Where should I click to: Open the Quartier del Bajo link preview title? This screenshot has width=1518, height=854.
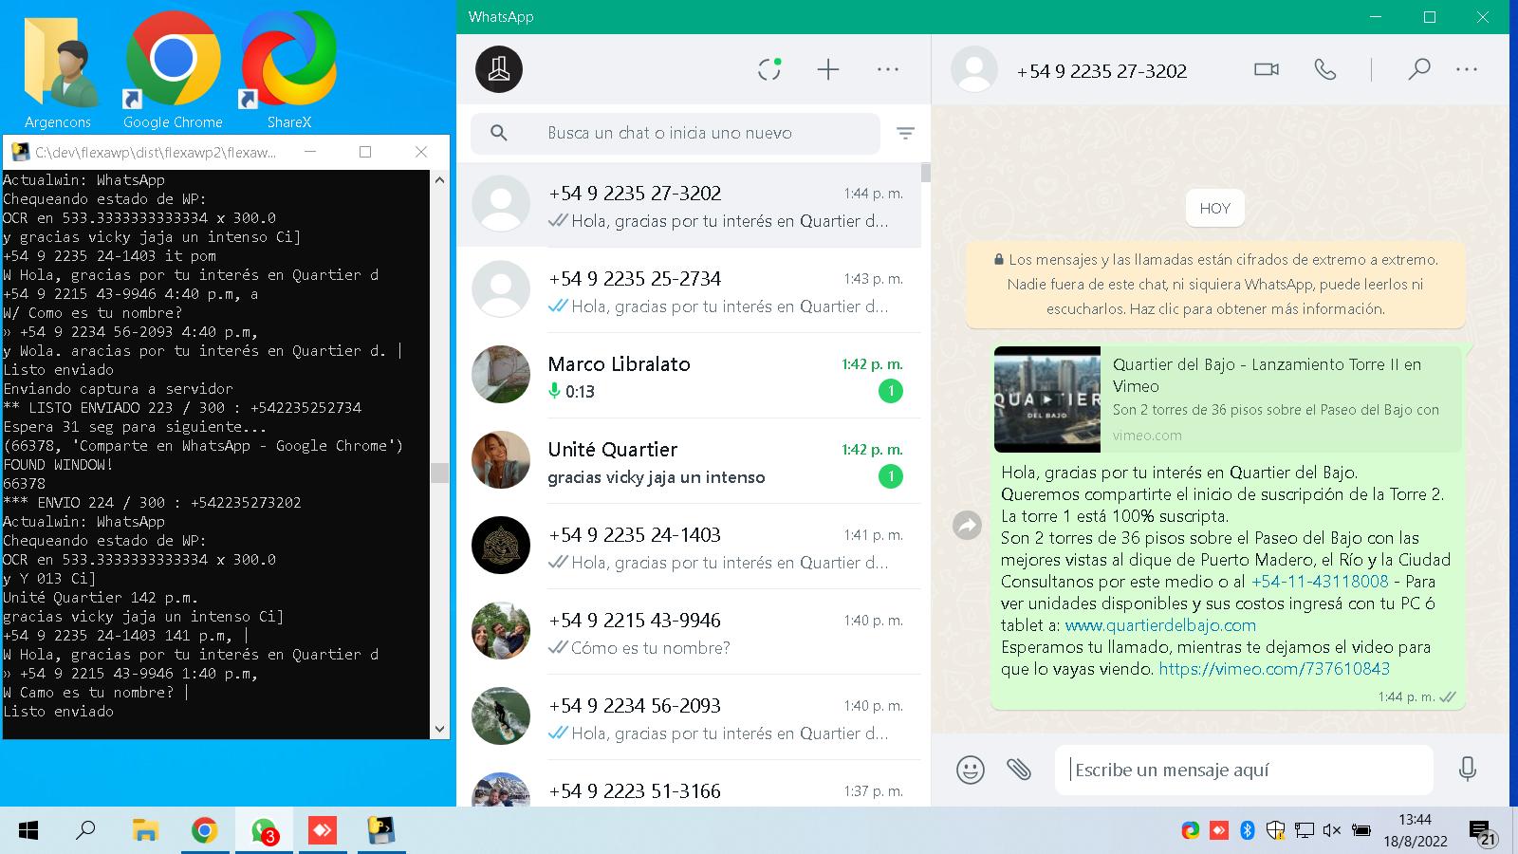1267,375
